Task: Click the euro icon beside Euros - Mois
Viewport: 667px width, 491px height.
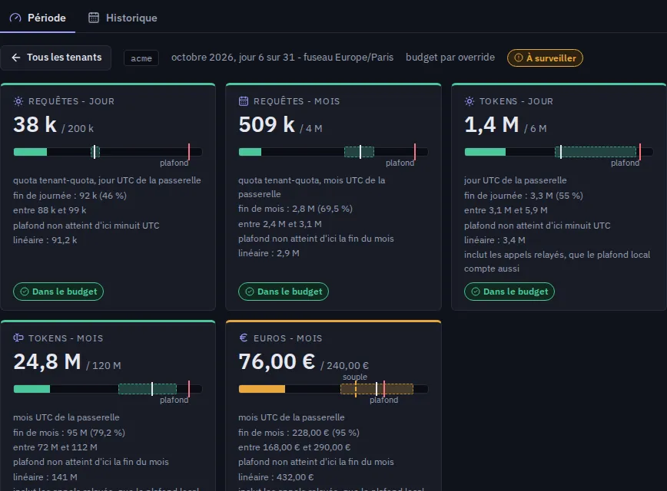Action: (x=244, y=338)
